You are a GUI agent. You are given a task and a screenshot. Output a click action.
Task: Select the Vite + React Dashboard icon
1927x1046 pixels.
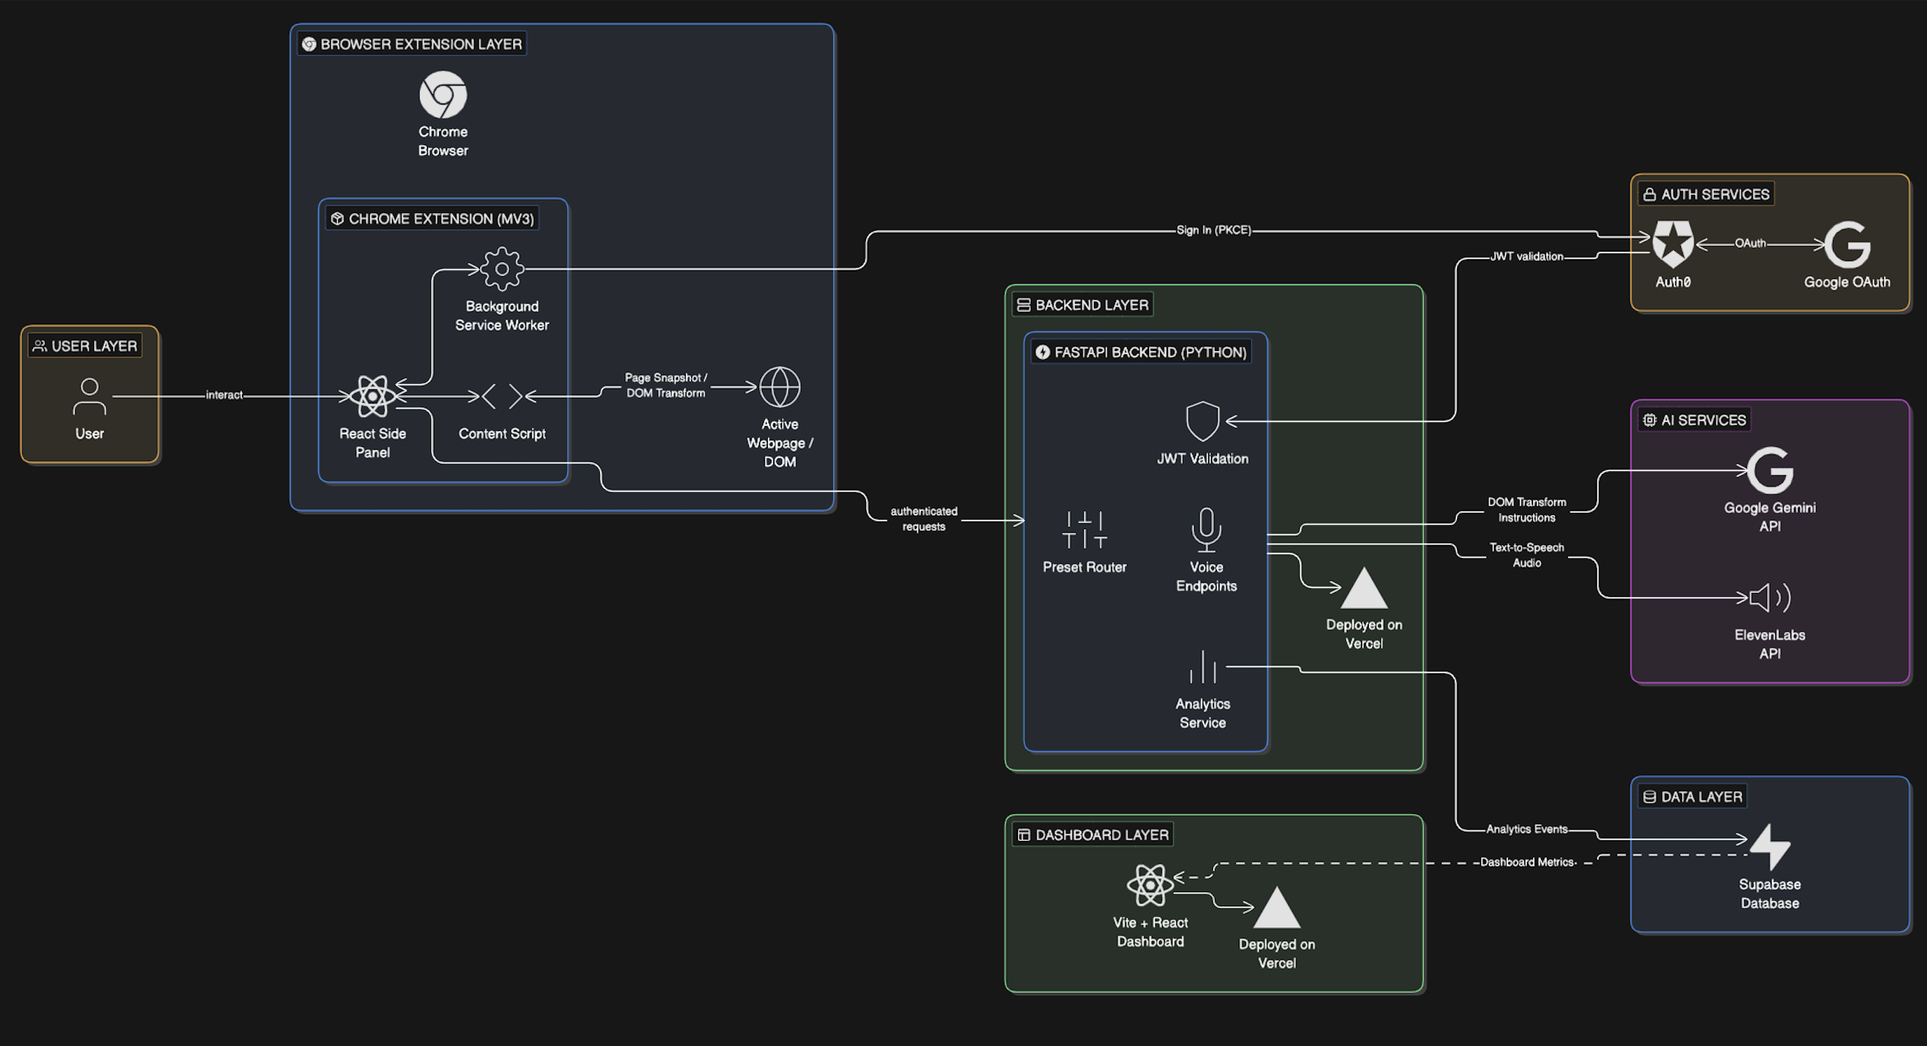click(x=1150, y=885)
